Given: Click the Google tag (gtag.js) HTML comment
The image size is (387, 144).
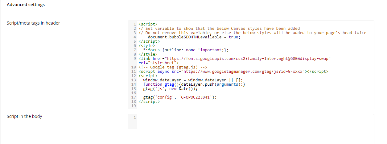Looking at the screenshot, I should (173, 67).
